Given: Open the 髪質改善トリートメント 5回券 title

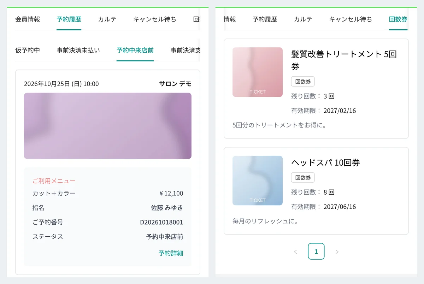Looking at the screenshot, I should coord(344,60).
